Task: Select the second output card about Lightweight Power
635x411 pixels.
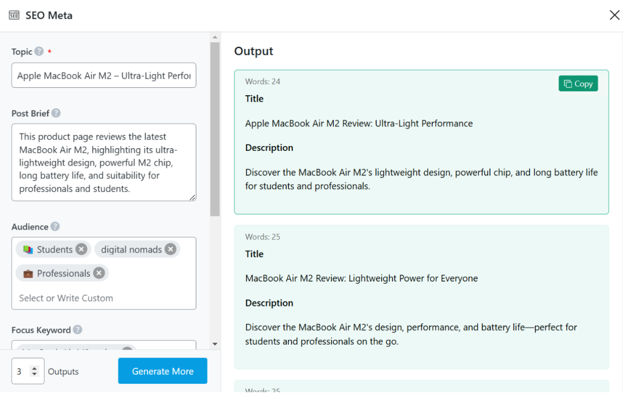Action: point(421,297)
